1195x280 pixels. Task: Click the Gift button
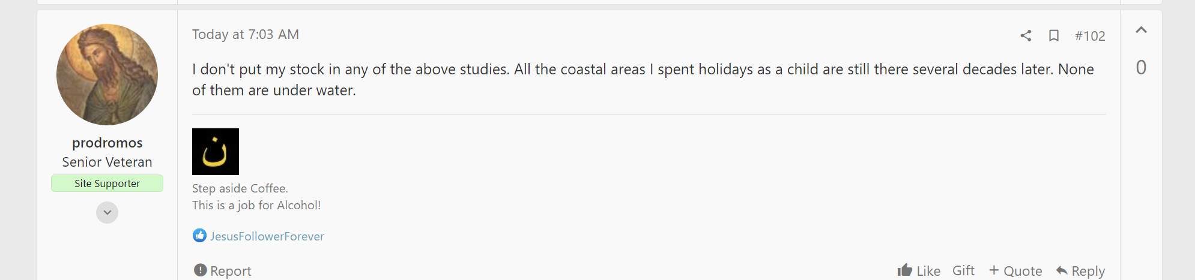click(x=963, y=270)
